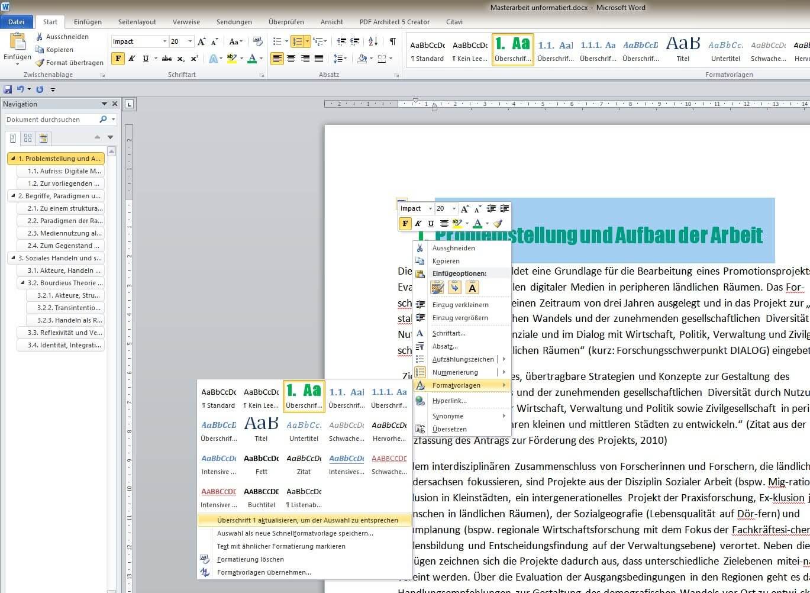The width and height of the screenshot is (810, 593).
Task: Choose 'Überschrift 1 aktualisieren' menu entry
Action: (x=305, y=520)
